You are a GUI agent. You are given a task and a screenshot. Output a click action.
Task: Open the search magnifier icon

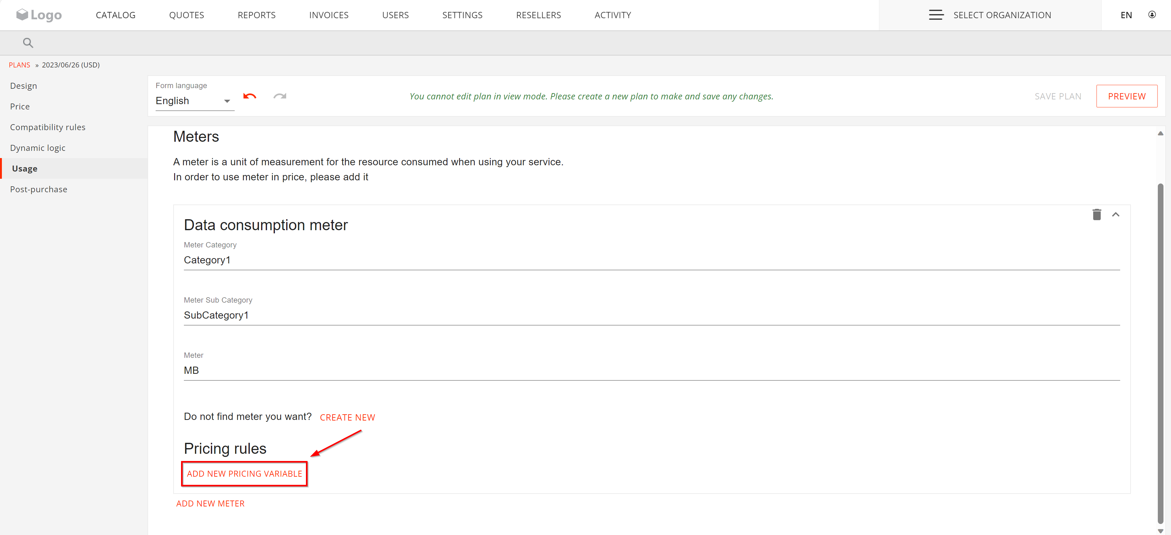[x=28, y=43]
